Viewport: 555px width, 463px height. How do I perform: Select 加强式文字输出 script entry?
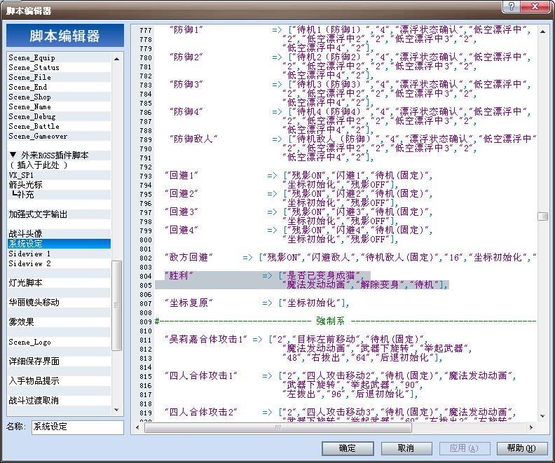59,214
